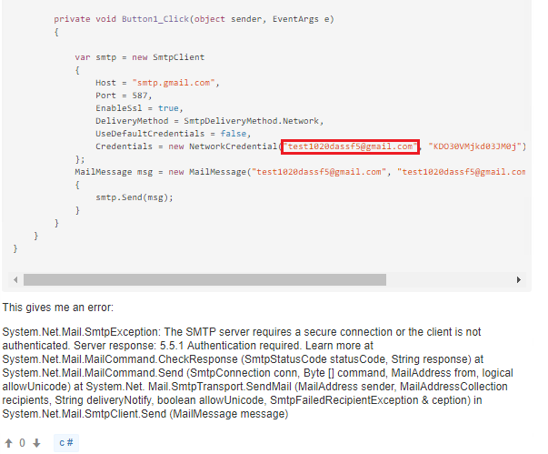The image size is (548, 454).
Task: Click the code scrollbar's left arrow
Action: click(15, 279)
